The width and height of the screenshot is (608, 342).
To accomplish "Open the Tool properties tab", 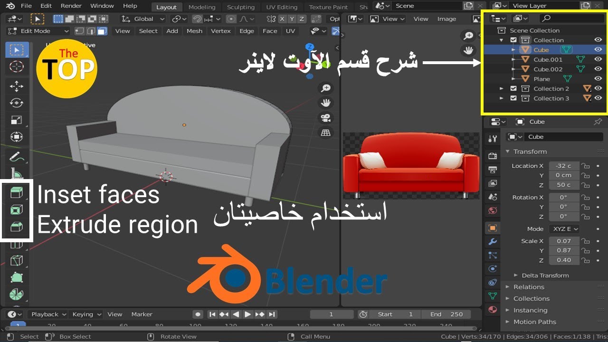I will pyautogui.click(x=493, y=139).
